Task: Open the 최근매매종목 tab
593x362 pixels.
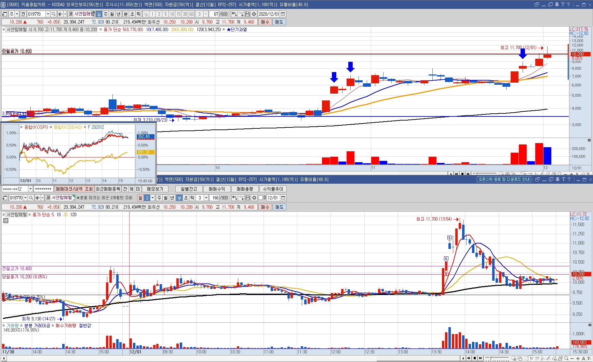Action: 108,189
